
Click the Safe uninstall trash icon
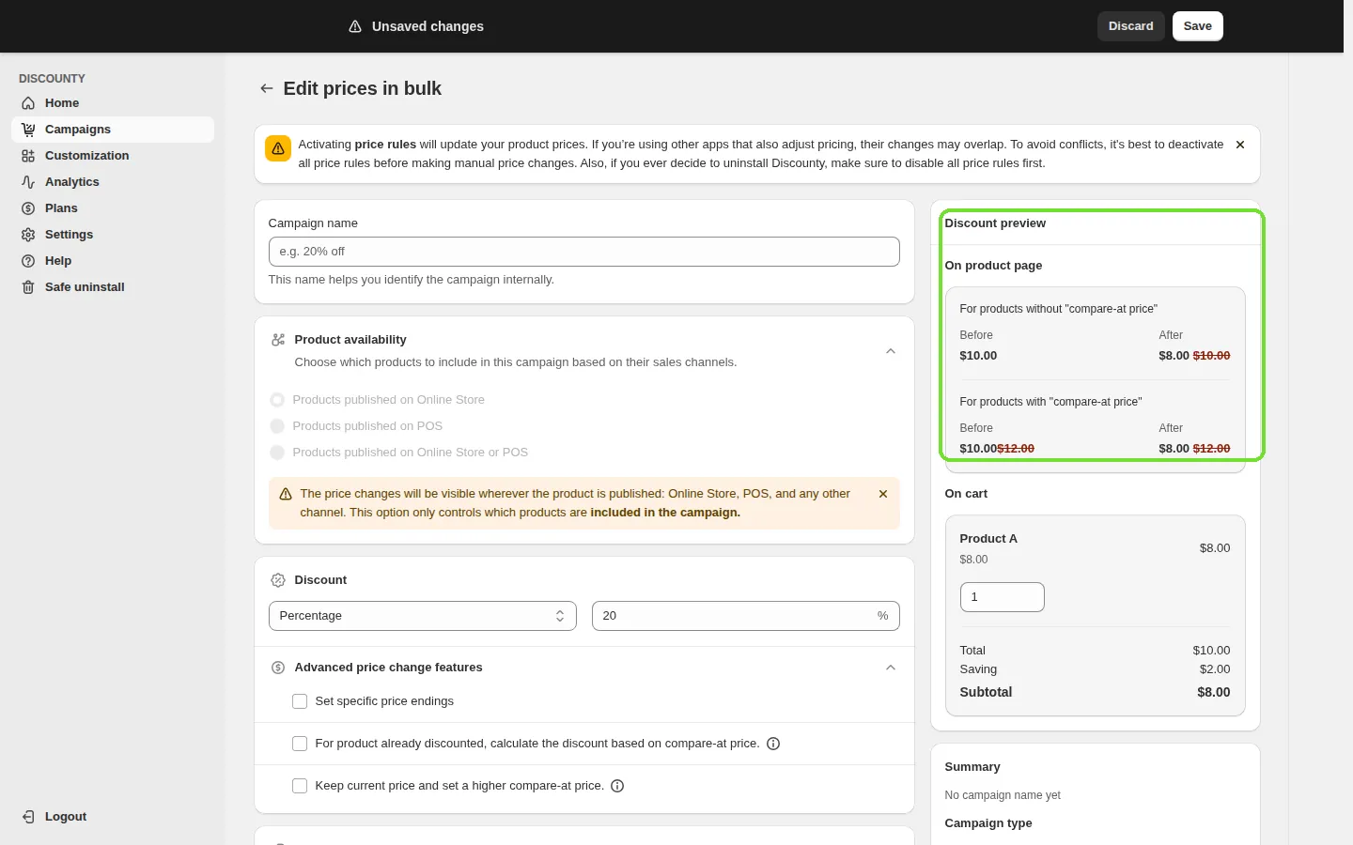coord(28,287)
